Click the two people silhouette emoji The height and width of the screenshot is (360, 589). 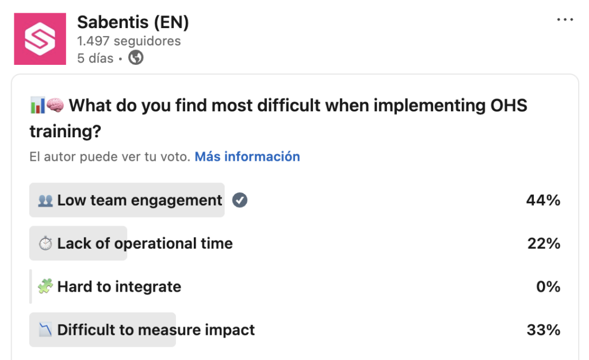[45, 200]
